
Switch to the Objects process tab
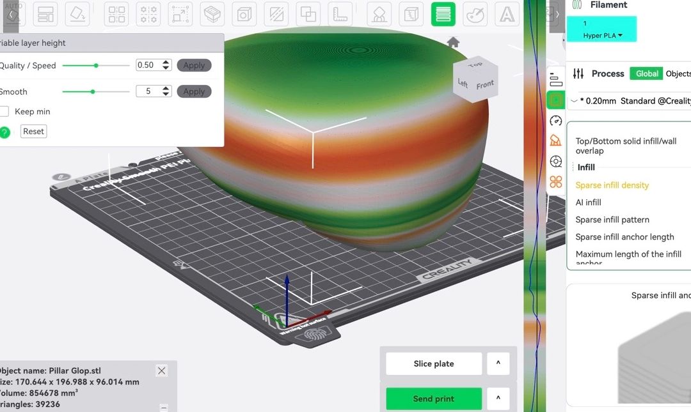click(x=678, y=73)
